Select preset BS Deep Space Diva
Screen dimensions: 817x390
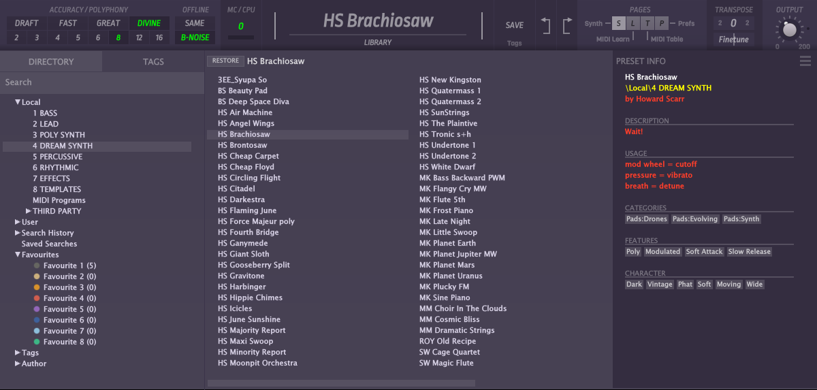[253, 101]
